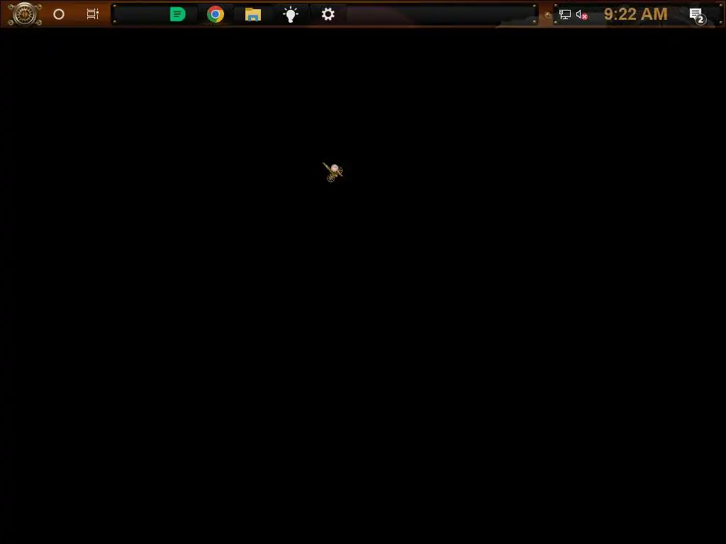Open Task View in the taskbar

(93, 14)
